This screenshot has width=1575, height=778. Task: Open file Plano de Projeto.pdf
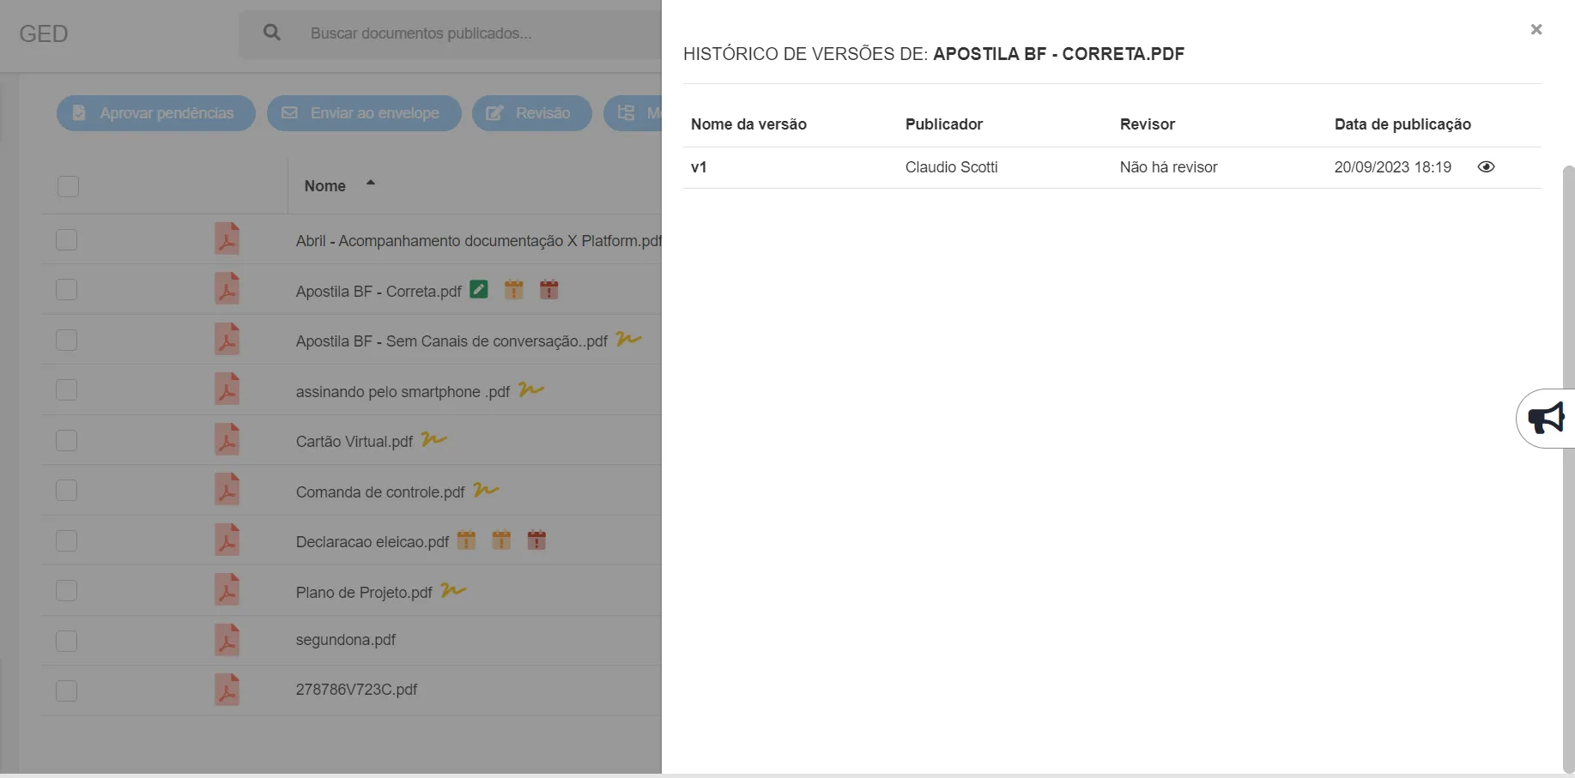tap(364, 593)
